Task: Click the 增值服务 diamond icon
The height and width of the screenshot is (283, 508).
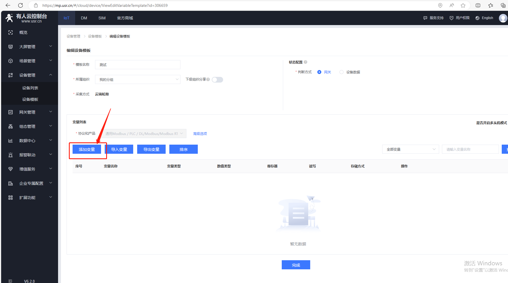Action: (11, 169)
